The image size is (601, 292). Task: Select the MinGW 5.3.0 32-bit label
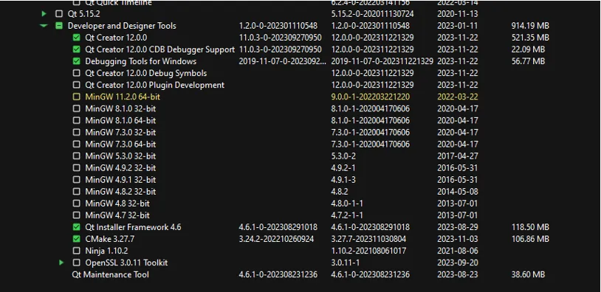coord(120,156)
